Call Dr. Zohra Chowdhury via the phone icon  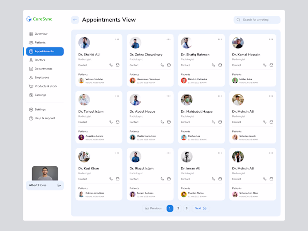(x=162, y=65)
